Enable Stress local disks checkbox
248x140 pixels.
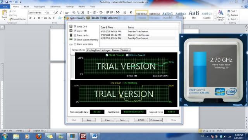[x=75, y=44]
